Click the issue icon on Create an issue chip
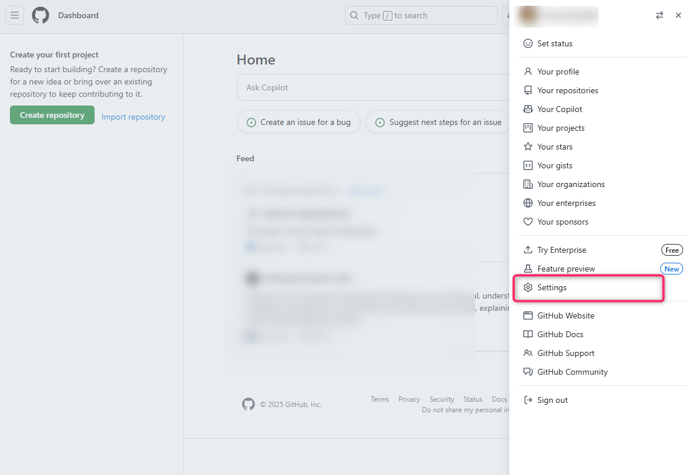689x475 pixels. coord(251,123)
